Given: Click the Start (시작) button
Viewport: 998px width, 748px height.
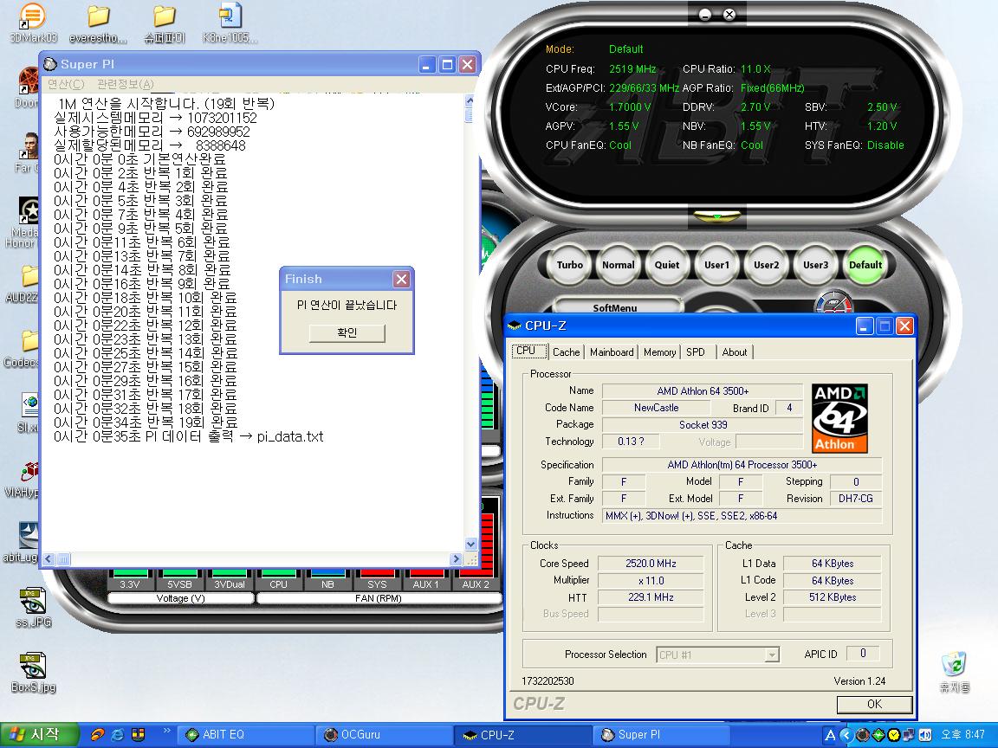Looking at the screenshot, I should (x=39, y=735).
